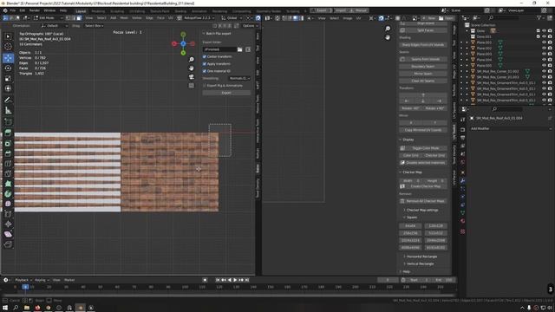
Task: Hide Plane.003 in viewport via eye icon
Action: point(544,54)
